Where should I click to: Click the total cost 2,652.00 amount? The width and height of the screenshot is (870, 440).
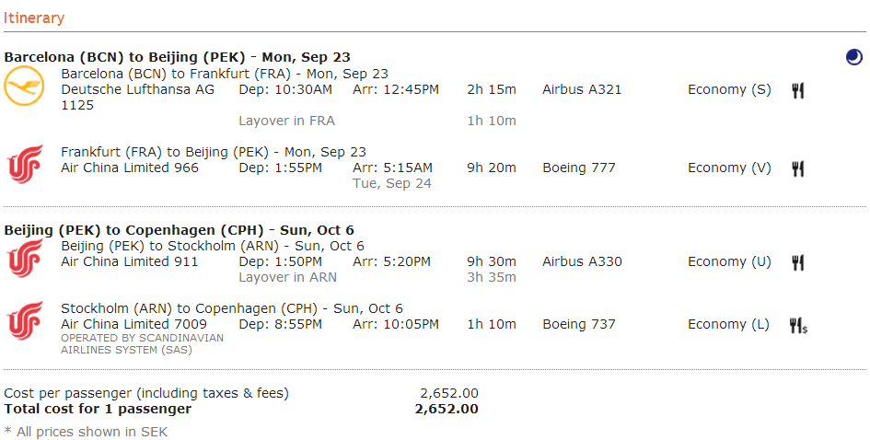coord(447,409)
